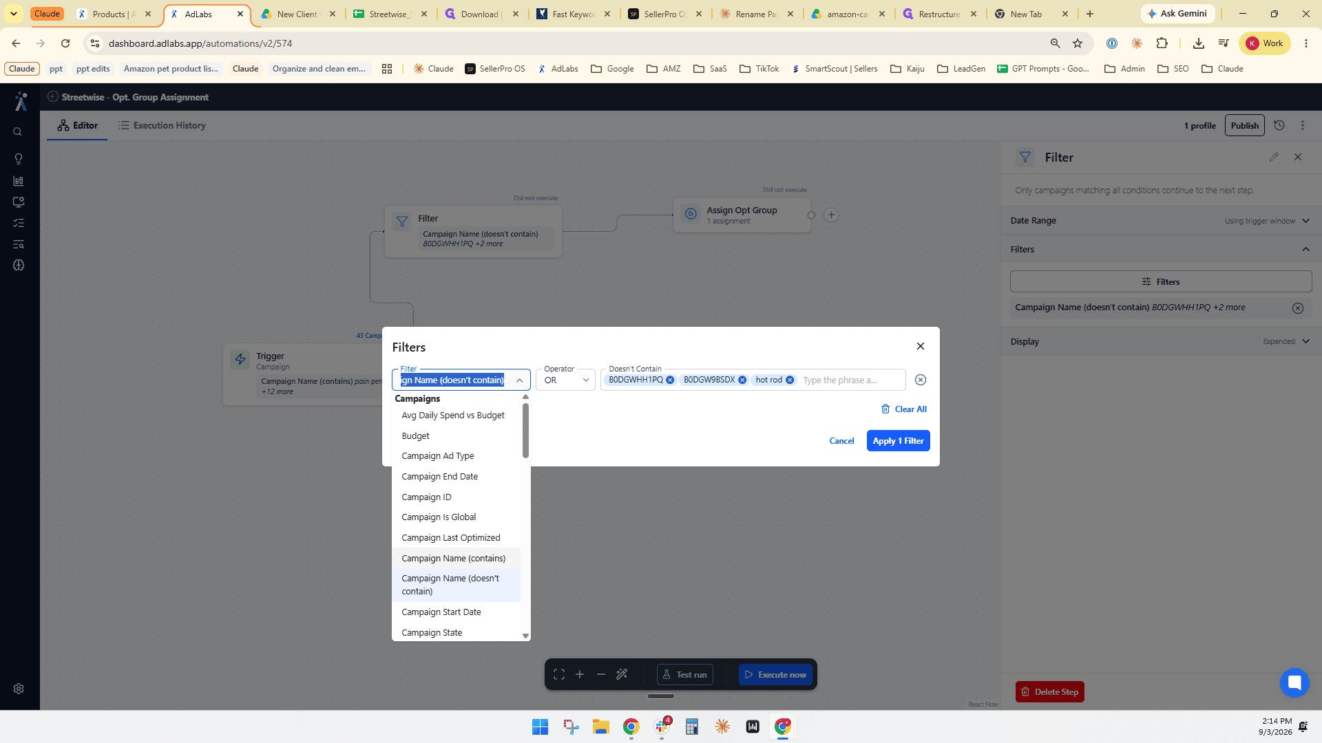Image resolution: width=1322 pixels, height=743 pixels.
Task: Remove the B0DGWHH1PQ chip
Action: coord(670,380)
